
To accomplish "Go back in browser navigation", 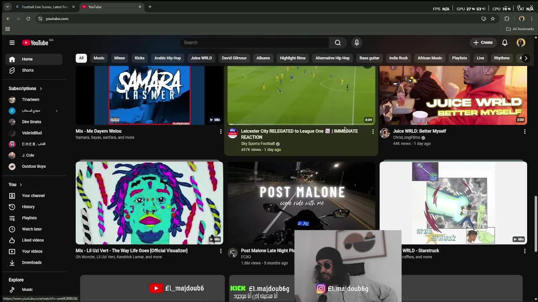I will [8, 18].
